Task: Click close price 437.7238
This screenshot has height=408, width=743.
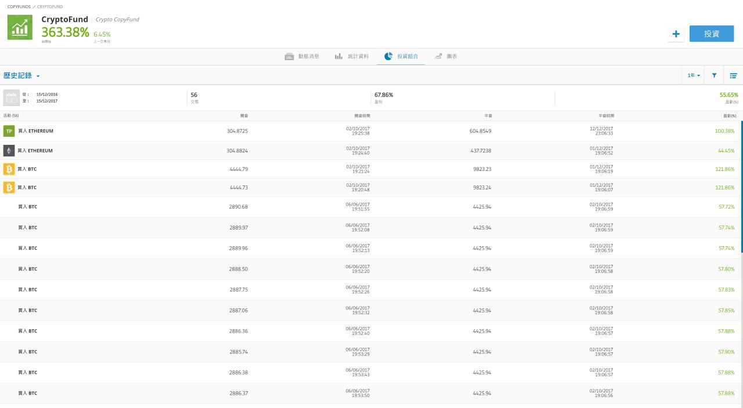Action: tap(480, 151)
